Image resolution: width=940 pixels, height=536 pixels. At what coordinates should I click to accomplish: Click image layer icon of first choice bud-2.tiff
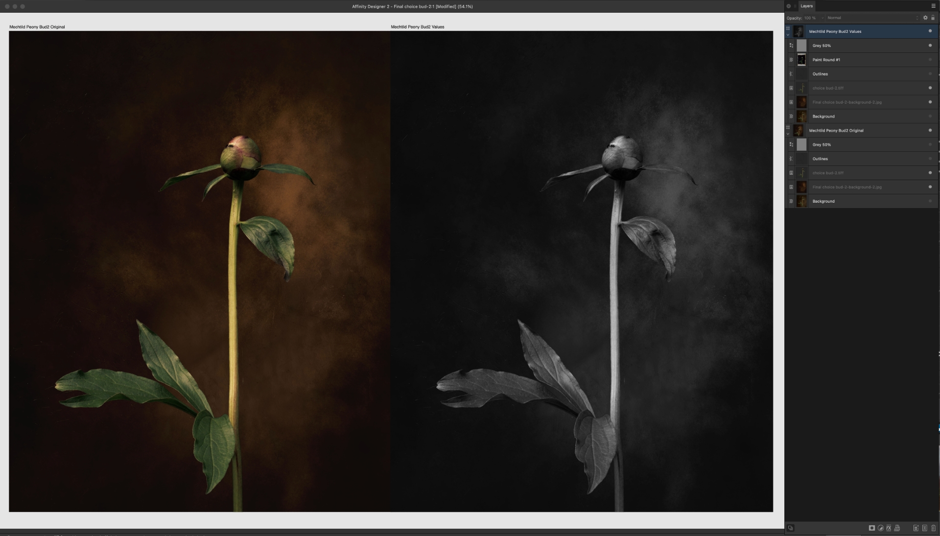(791, 88)
